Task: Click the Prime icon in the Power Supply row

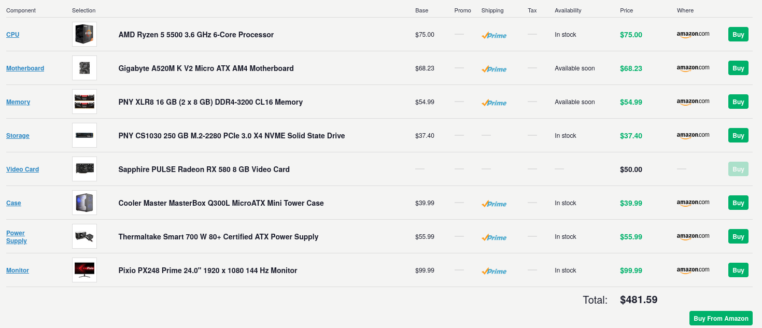Action: coord(494,237)
